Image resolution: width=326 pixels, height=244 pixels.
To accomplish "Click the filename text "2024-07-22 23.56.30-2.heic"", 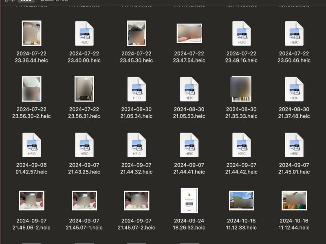I will pyautogui.click(x=31, y=113).
